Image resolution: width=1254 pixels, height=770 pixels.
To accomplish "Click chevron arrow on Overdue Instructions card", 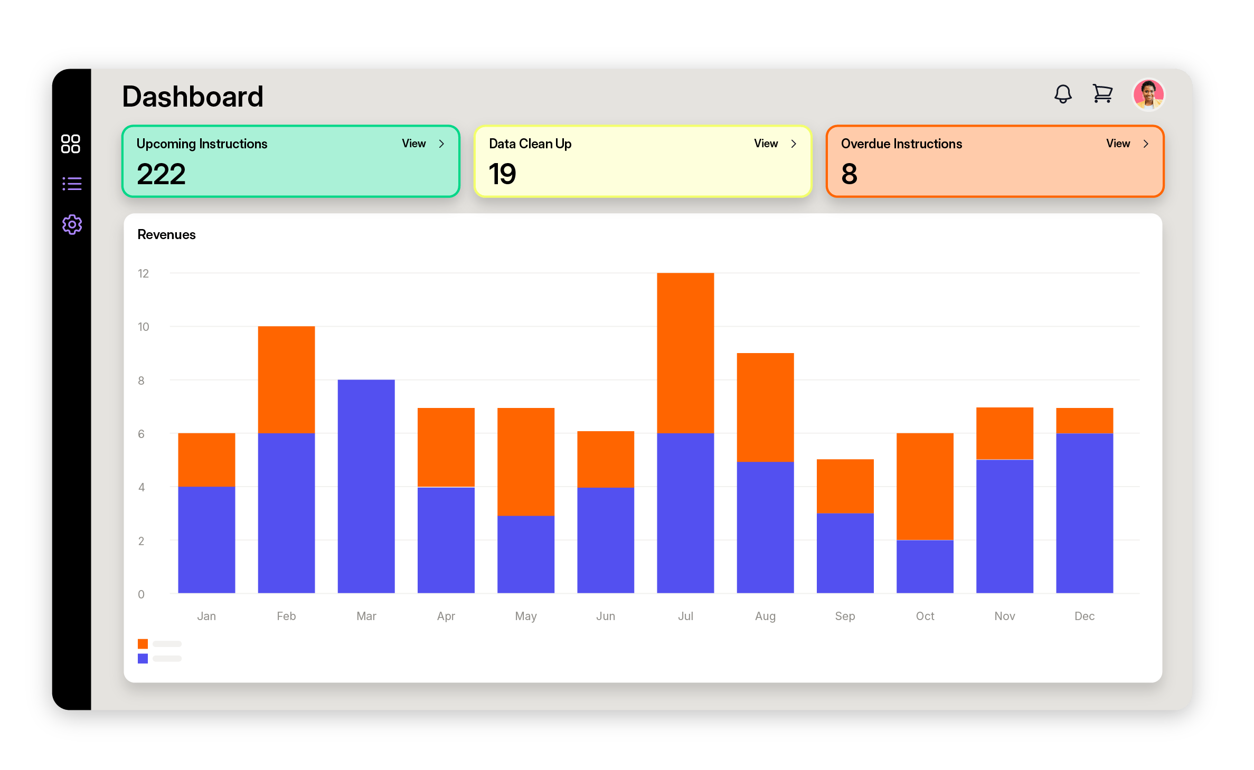I will click(1146, 144).
